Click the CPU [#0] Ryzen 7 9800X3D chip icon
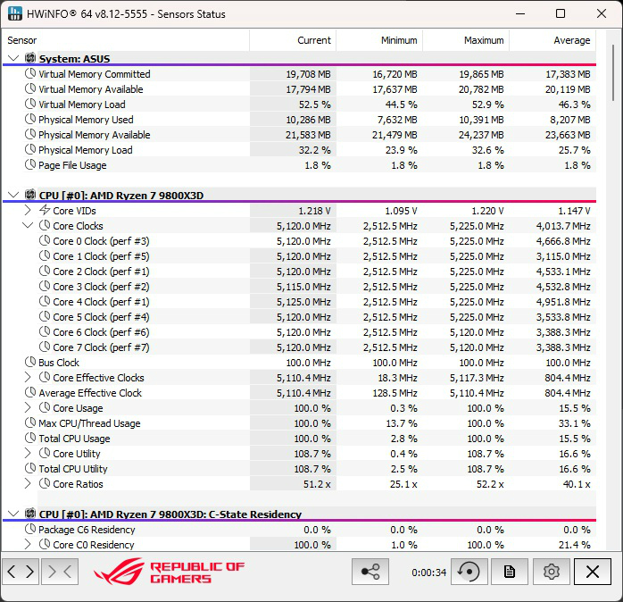The height and width of the screenshot is (602, 623). click(x=30, y=195)
